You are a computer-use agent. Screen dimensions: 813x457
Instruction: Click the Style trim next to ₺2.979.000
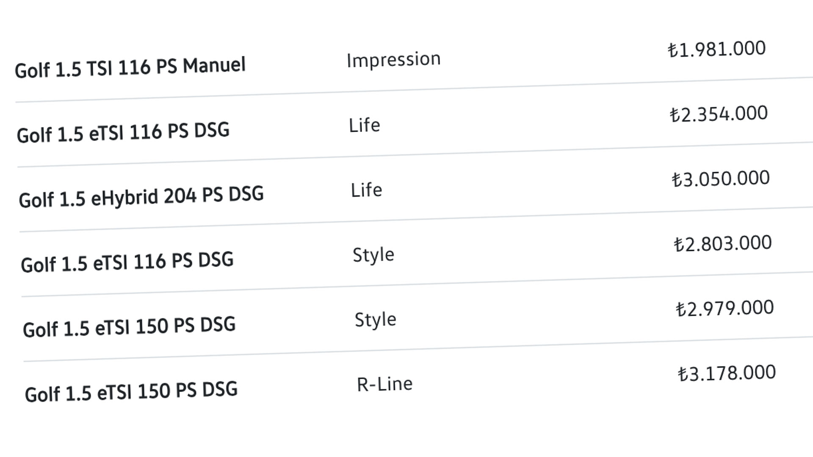click(376, 320)
